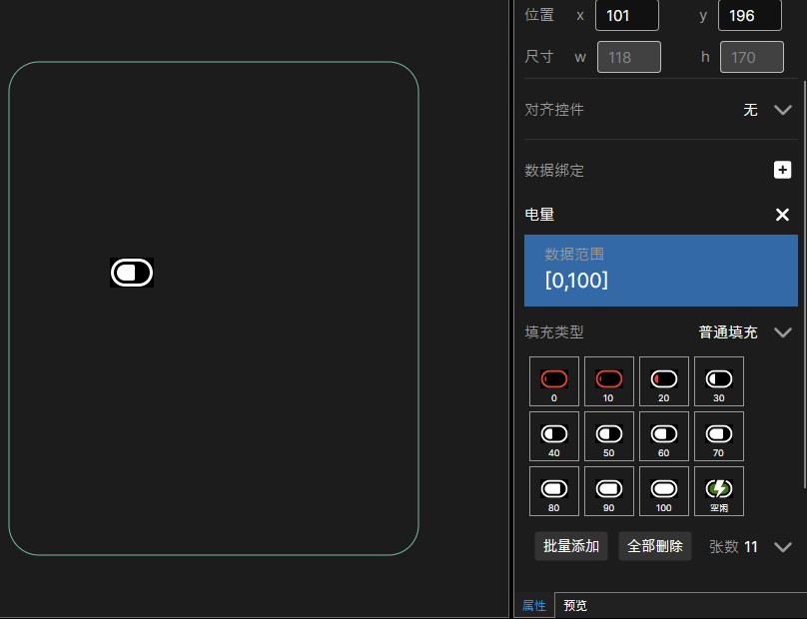807x619 pixels.
Task: Click the 全部删除 button
Action: click(x=654, y=546)
